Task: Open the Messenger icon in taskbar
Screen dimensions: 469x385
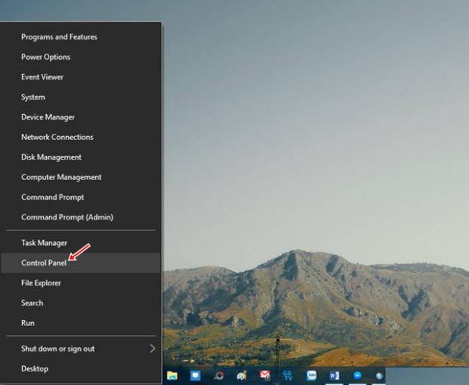Action: [x=357, y=375]
